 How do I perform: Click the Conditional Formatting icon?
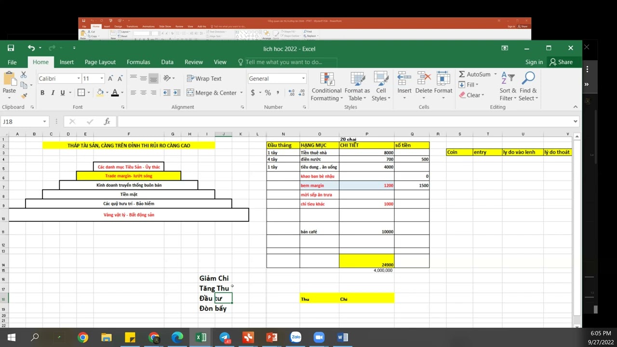point(326,80)
